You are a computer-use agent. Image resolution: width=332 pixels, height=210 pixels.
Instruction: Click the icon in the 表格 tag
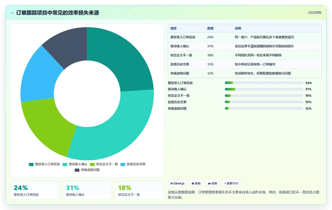pos(193,183)
